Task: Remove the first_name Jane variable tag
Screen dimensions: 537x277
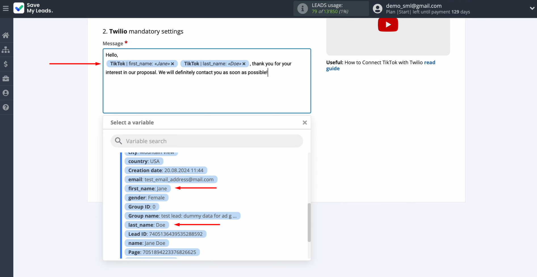Action: point(173,64)
